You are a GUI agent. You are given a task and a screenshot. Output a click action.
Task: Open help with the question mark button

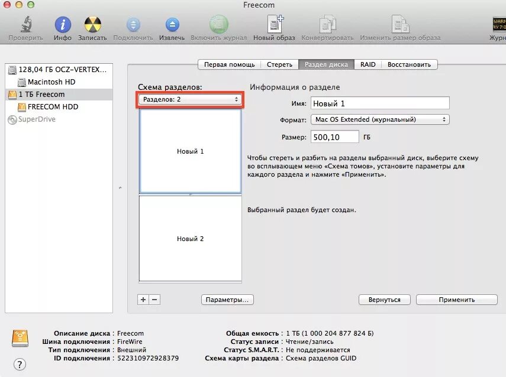(20, 365)
